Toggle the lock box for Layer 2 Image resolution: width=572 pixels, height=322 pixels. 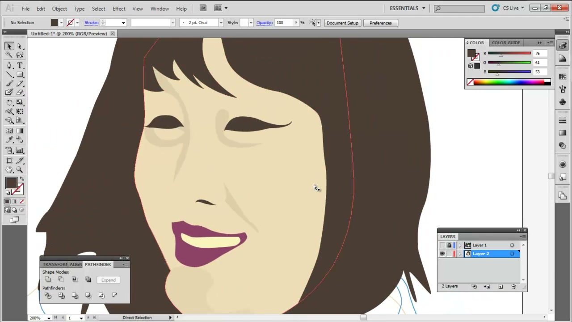tap(449, 254)
